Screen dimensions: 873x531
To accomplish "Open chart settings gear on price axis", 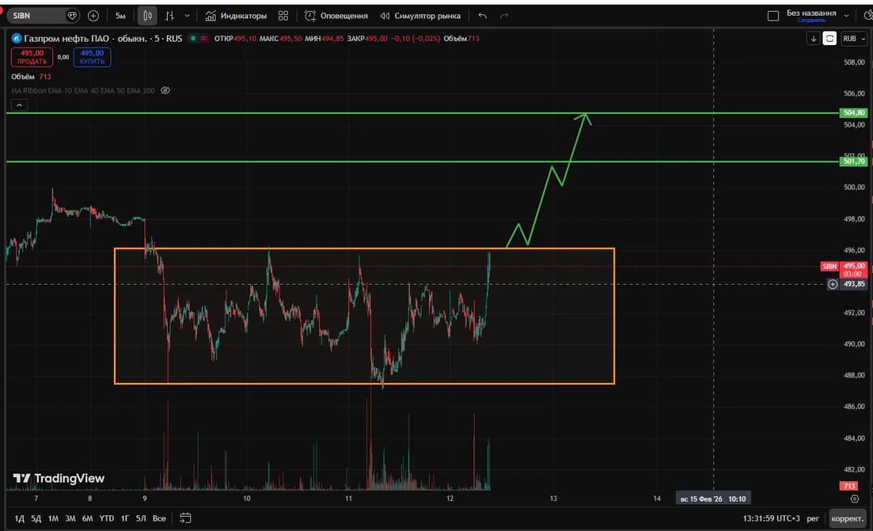I will click(x=855, y=499).
